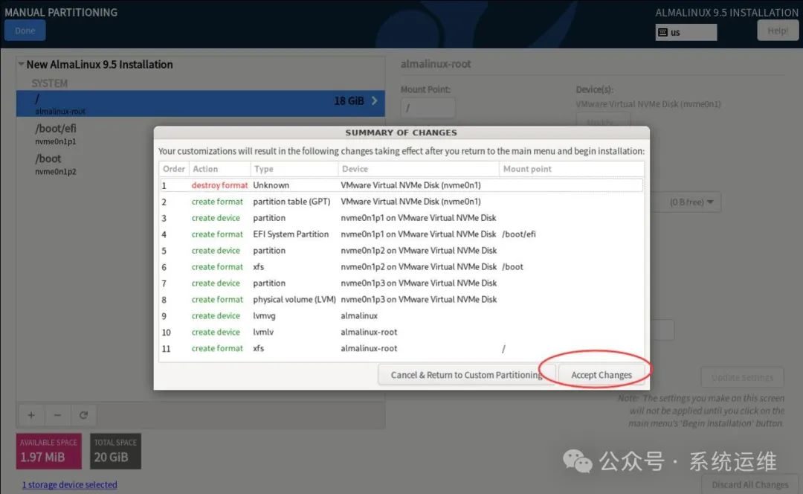Click the TOTAL SPACE 20 GiB box
803x494 pixels.
[x=115, y=451]
